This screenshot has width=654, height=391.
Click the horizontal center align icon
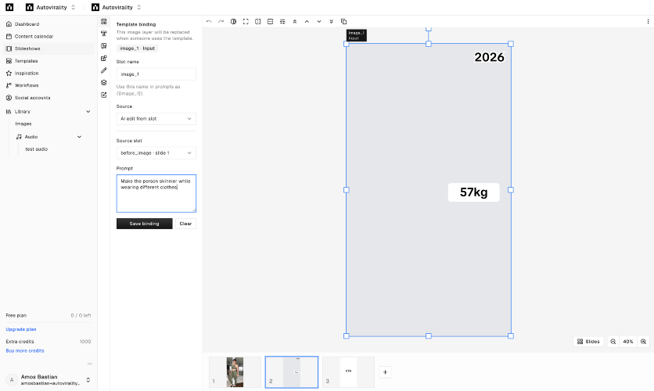(x=270, y=22)
